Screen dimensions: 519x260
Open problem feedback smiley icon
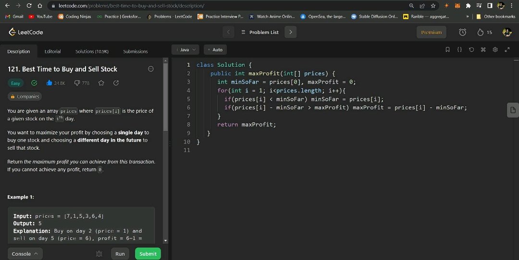pos(150,69)
